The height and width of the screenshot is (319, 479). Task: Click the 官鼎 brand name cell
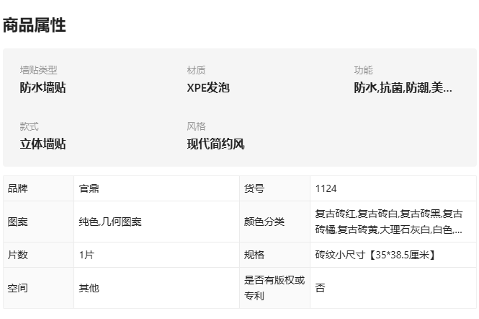156,188
